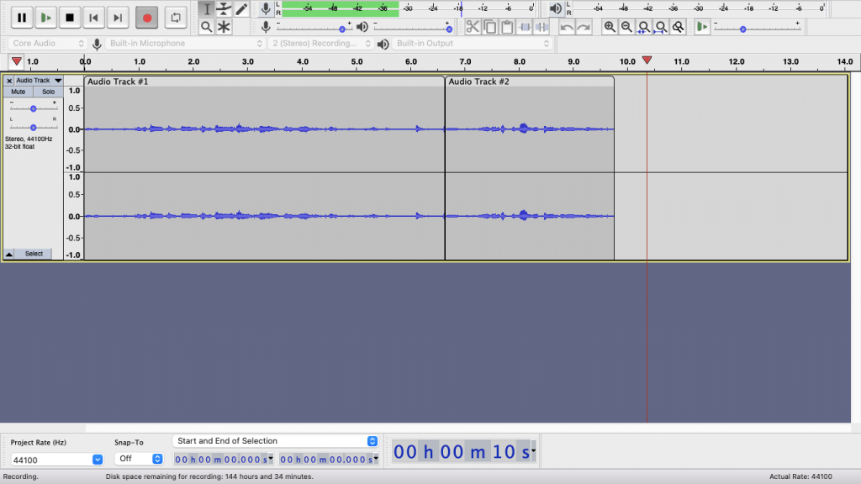Open Start and End of Selection menu
861x484 pixels.
click(x=275, y=440)
